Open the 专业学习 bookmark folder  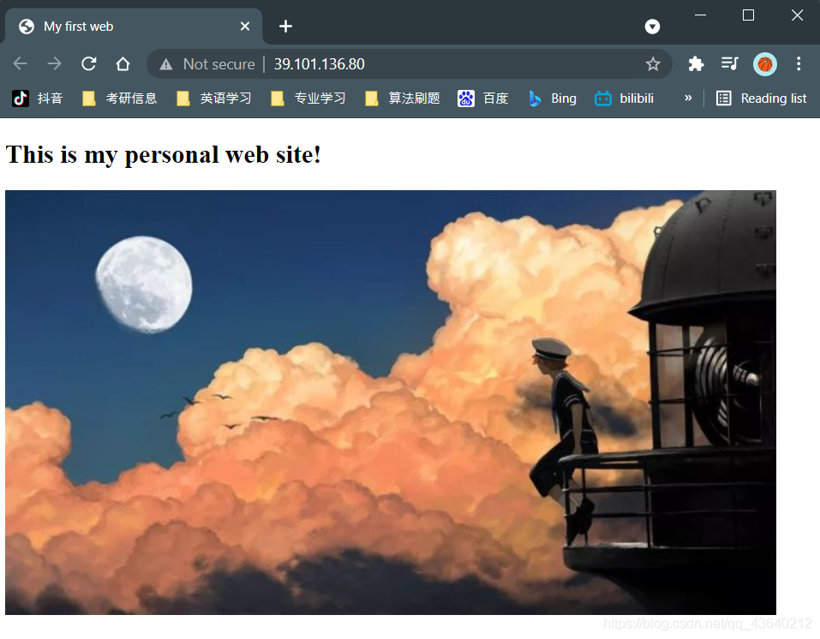(308, 99)
